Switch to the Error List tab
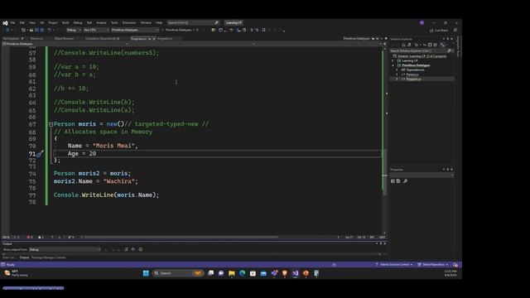Screen dimensions: 530x298 [8, 257]
